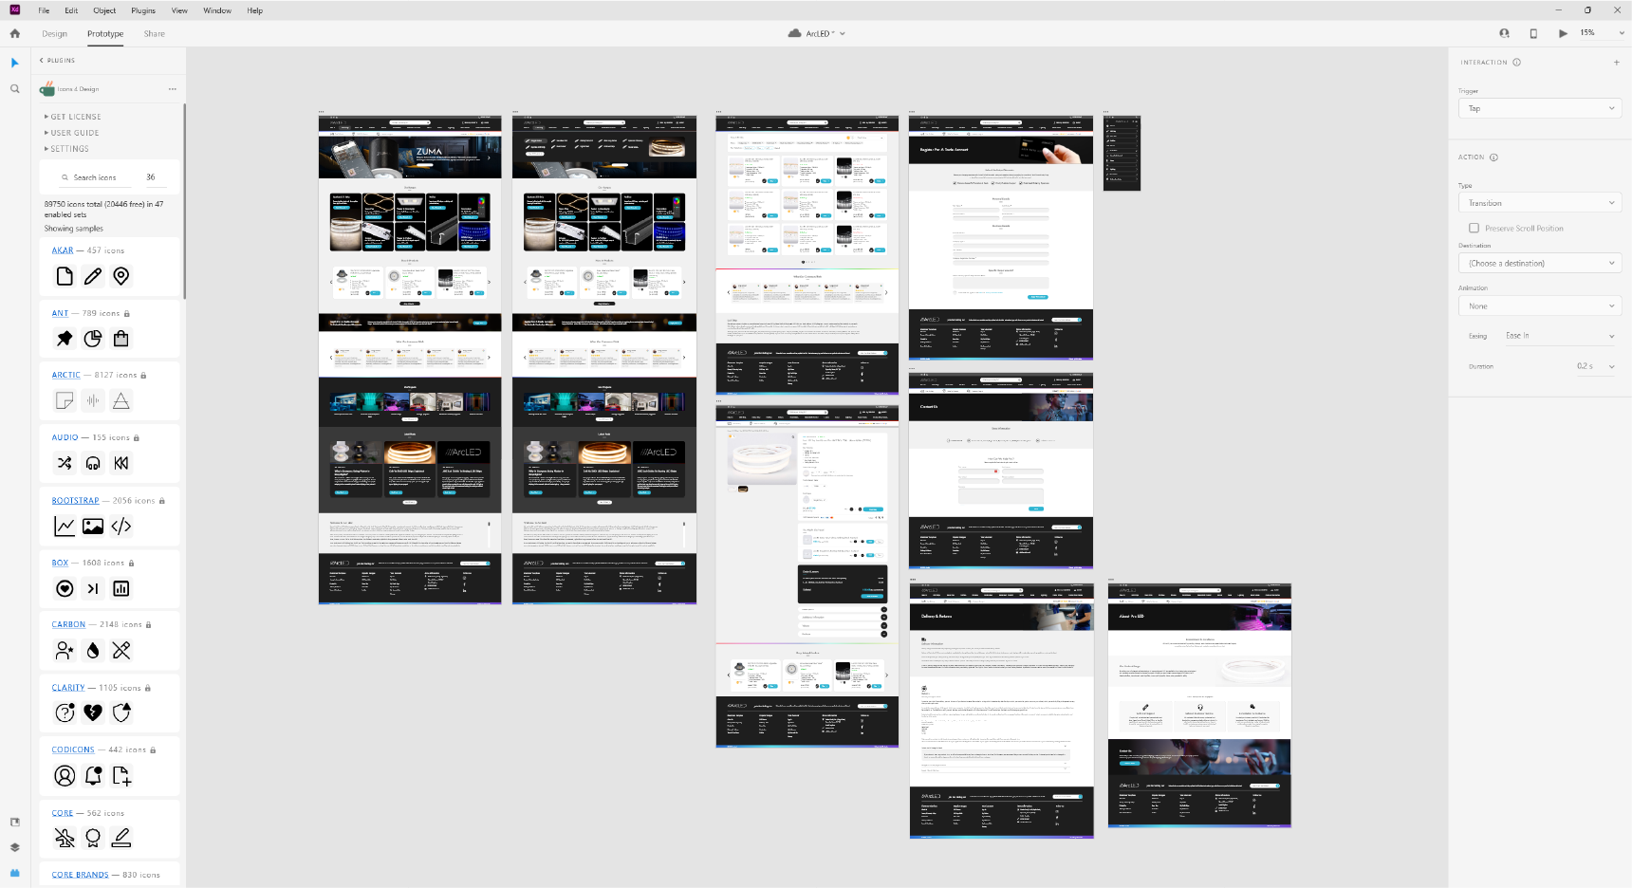Click the AUDIO shuffle icon
The height and width of the screenshot is (888, 1632).
65,463
